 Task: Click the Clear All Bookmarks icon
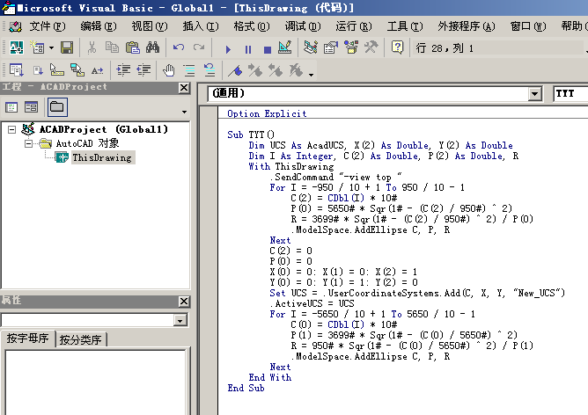tap(296, 70)
